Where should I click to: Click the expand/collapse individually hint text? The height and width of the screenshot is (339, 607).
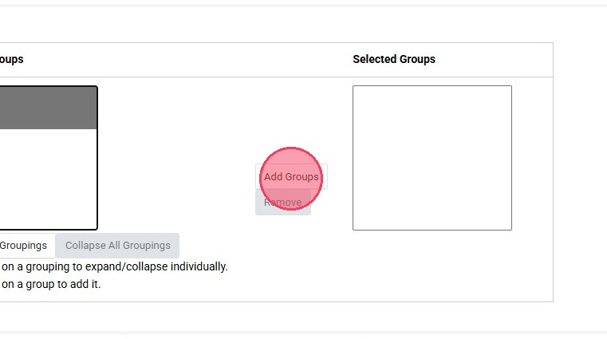coord(114,266)
